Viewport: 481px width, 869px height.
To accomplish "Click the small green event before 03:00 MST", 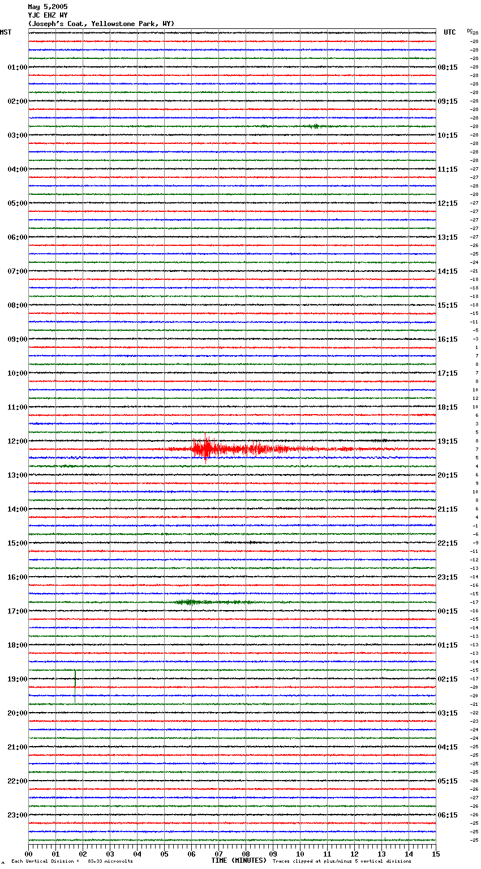I will pyautogui.click(x=315, y=126).
